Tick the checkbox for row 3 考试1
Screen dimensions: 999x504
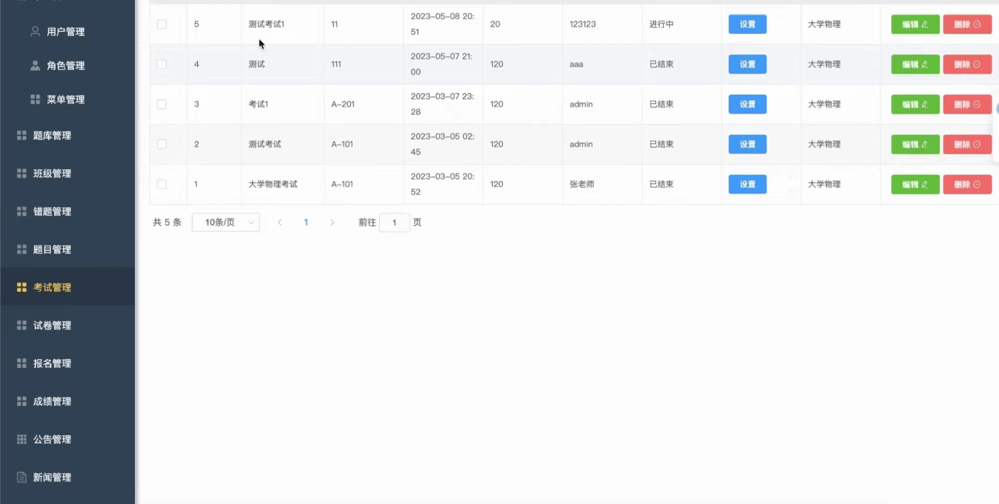[162, 104]
